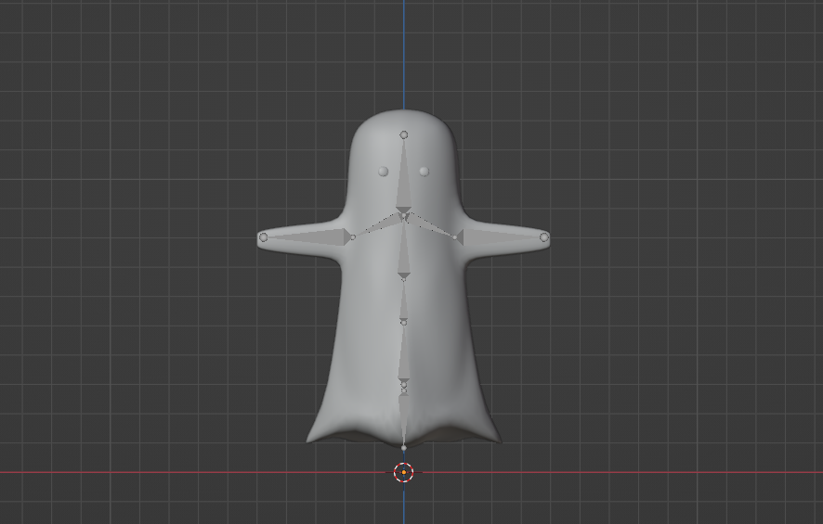Click the joint at the far left arm tip
Image resolution: width=823 pixels, height=524 pixels.
click(264, 237)
